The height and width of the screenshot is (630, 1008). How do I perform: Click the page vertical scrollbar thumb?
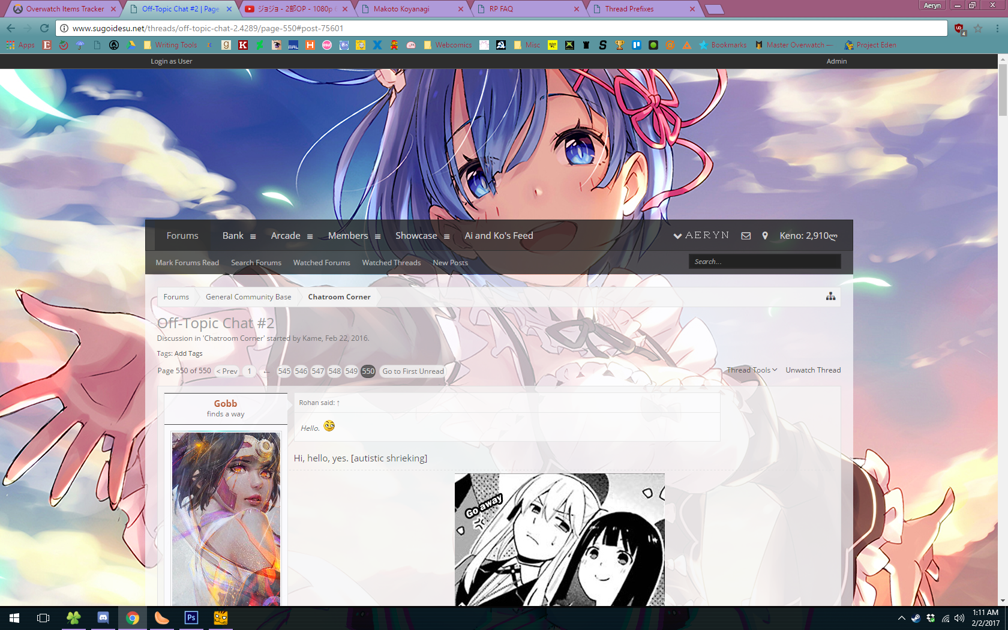1003,90
